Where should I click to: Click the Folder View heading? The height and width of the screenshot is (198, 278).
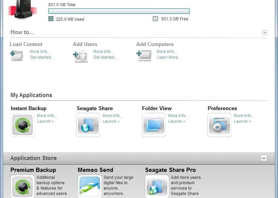coord(157,108)
